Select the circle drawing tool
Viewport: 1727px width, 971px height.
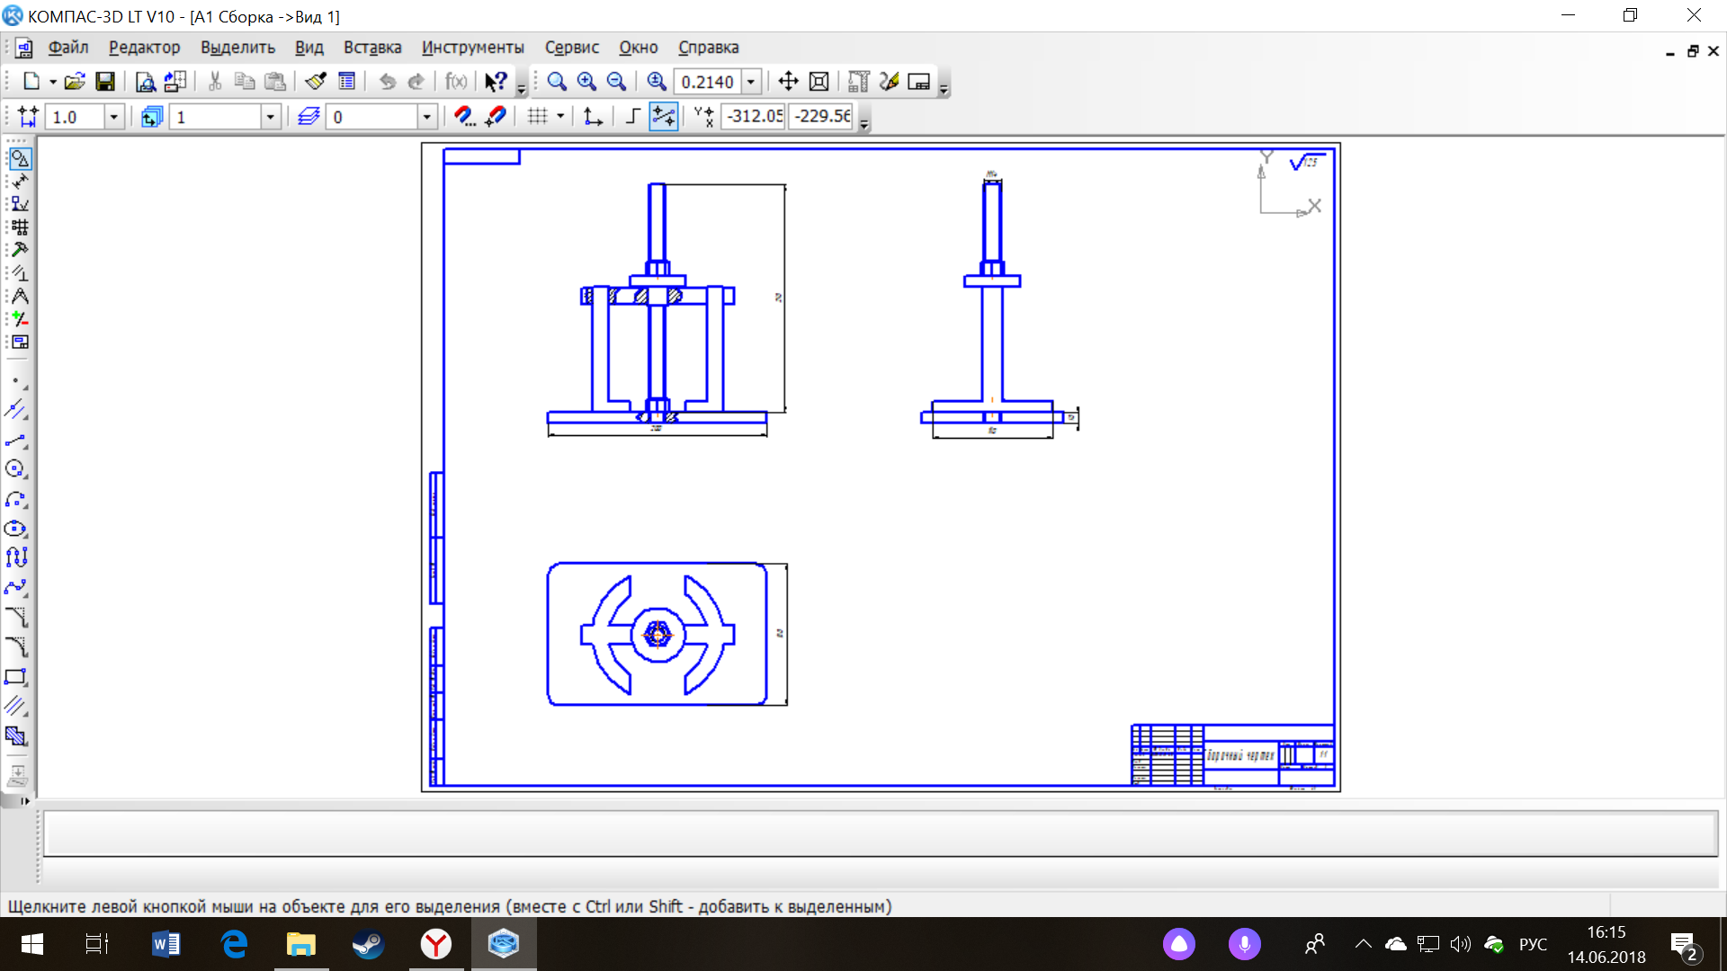(x=16, y=469)
